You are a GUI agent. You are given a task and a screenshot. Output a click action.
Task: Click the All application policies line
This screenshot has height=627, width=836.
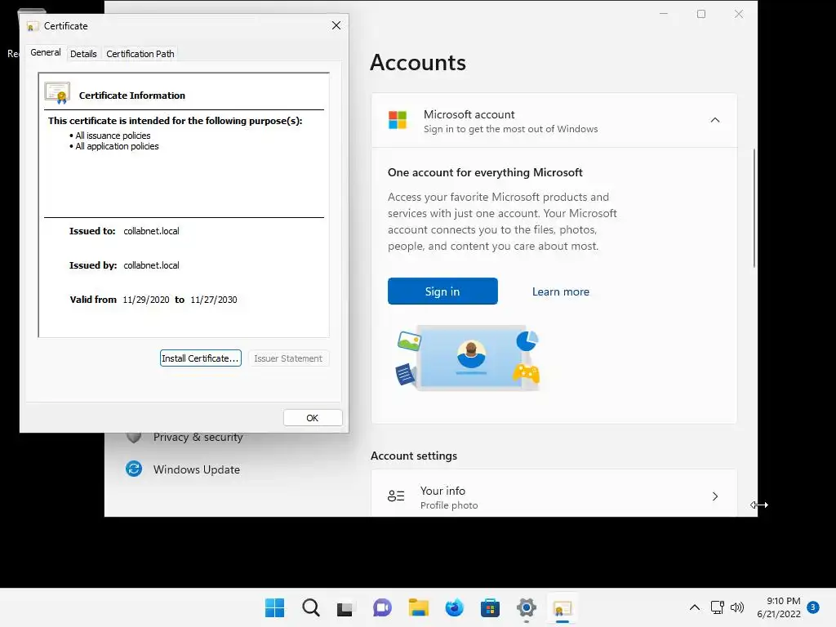tap(117, 146)
